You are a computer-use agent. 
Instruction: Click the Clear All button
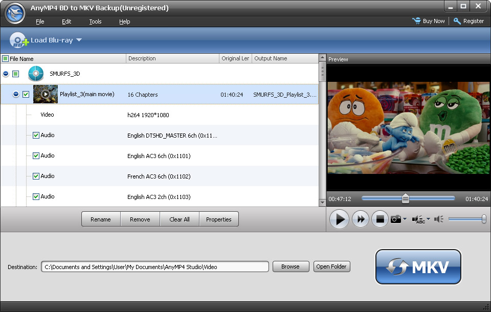[x=180, y=219]
